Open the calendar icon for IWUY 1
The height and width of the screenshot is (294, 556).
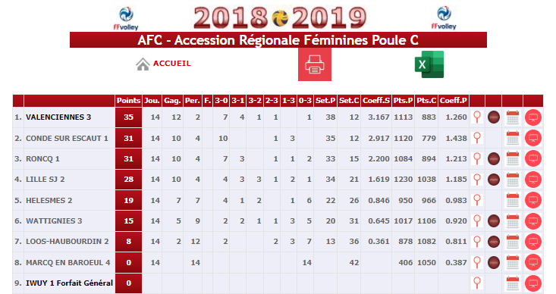tap(513, 283)
